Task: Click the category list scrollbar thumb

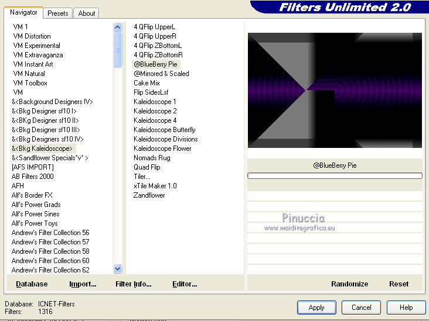Action: point(117,49)
